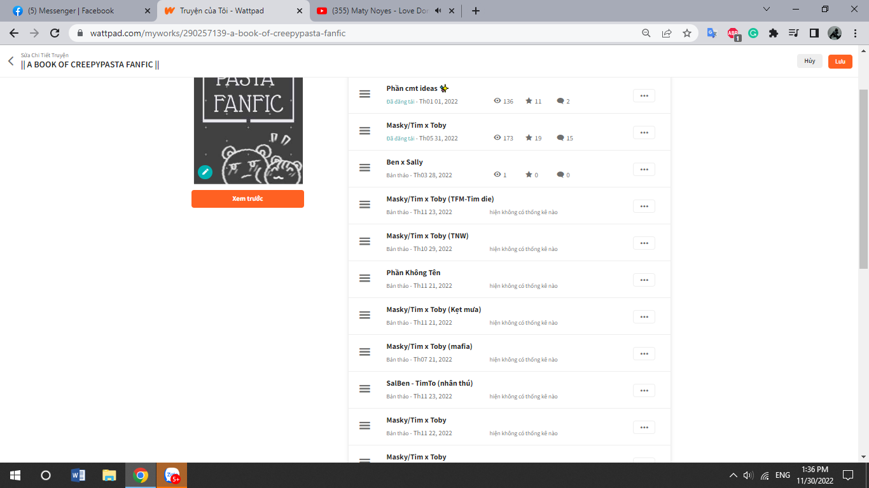The width and height of the screenshot is (869, 488).
Task: Open the options menu for Masky/Tim x Toby (Kẹt mưa)
Action: click(x=644, y=316)
